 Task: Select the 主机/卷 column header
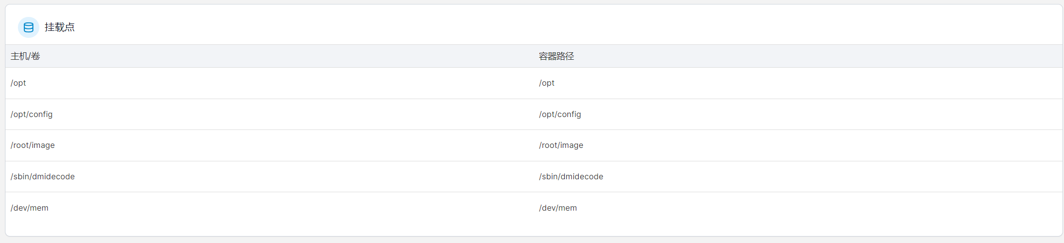point(25,56)
